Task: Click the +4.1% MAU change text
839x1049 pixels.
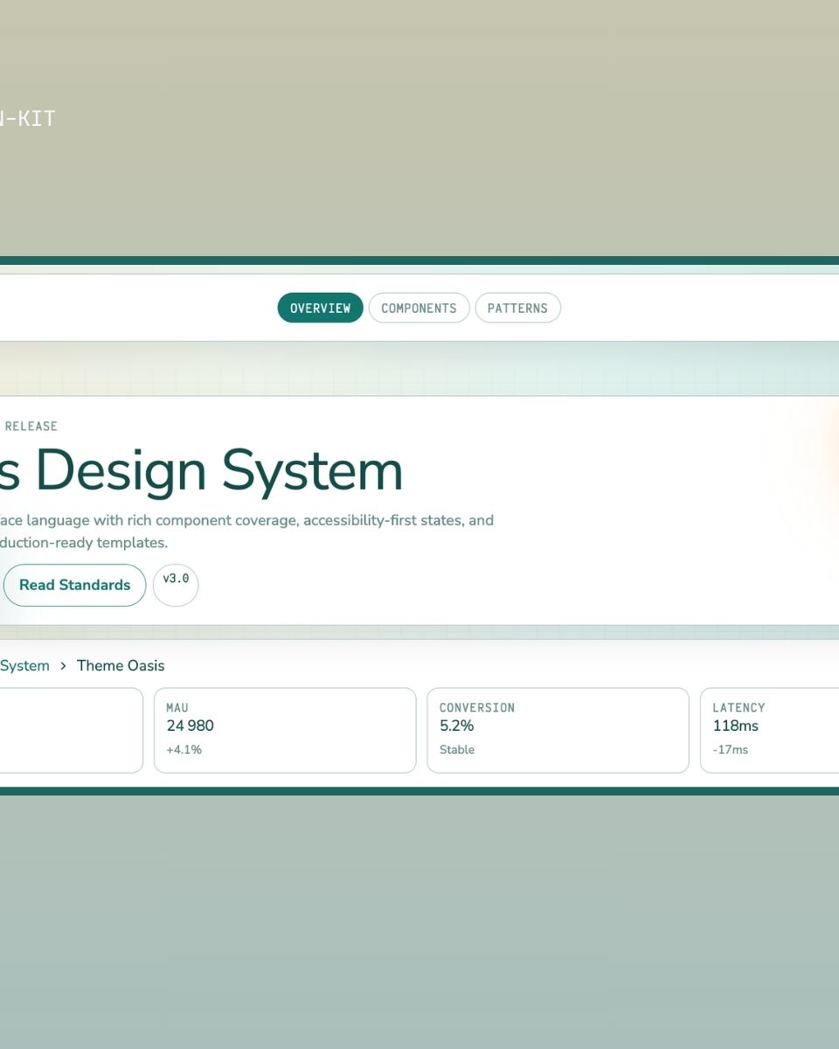Action: [184, 749]
